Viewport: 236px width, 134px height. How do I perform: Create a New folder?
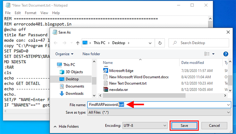(91, 54)
